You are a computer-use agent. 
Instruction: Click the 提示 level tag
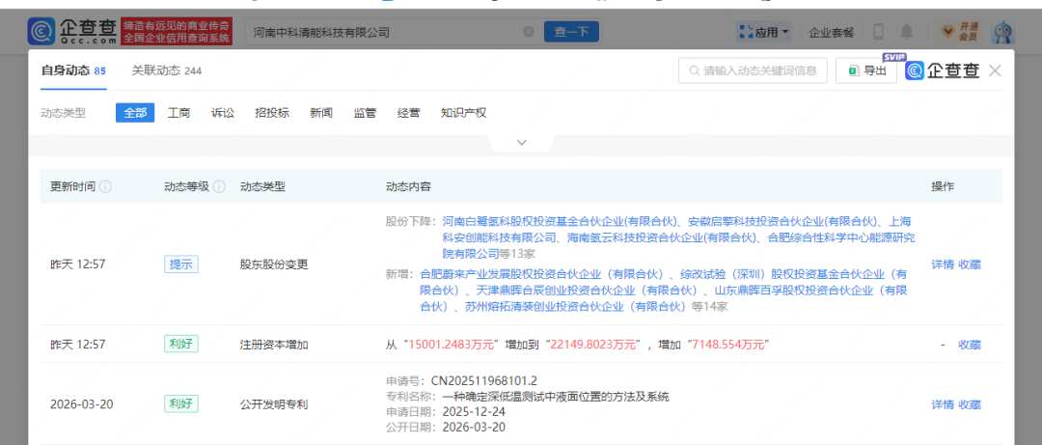[x=180, y=264]
